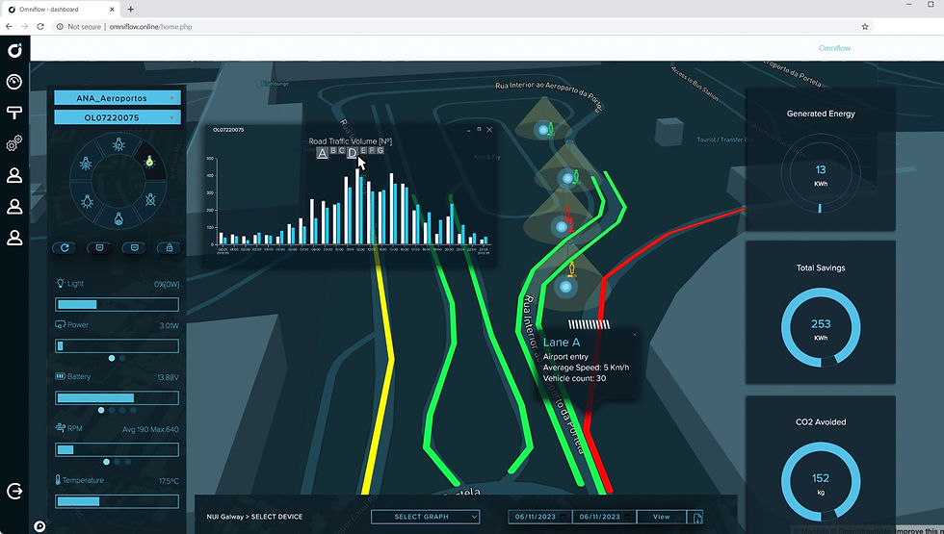This screenshot has height=534, width=944.
Task: Open the ANA_Aeroportos dropdown
Action: point(118,98)
